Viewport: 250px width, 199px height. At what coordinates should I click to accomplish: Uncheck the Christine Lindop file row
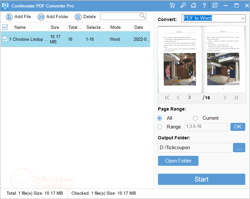(5, 39)
